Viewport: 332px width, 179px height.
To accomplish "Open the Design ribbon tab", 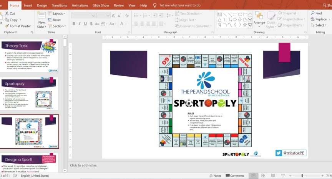I will [x=42, y=5].
